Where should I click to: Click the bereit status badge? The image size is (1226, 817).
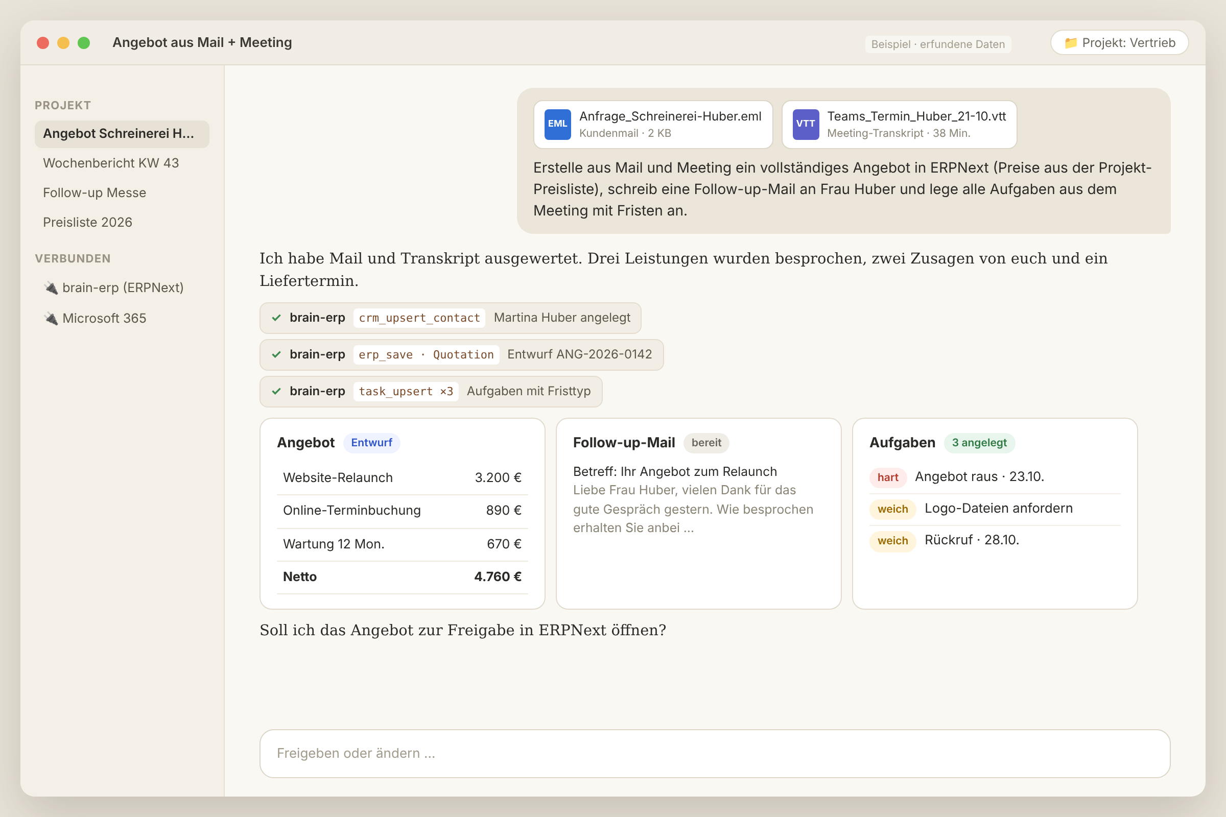point(706,443)
